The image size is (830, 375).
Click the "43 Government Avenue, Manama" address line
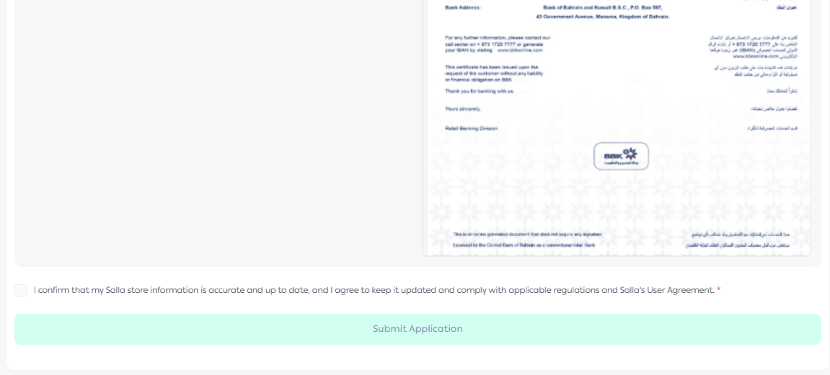click(603, 17)
